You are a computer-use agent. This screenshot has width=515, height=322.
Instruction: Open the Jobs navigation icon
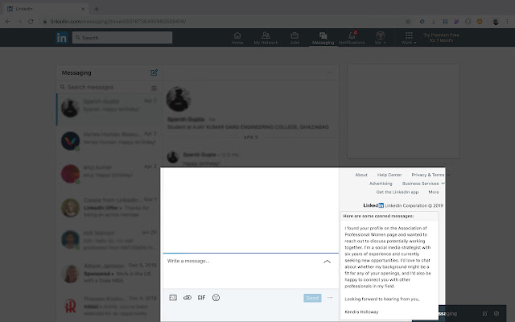click(295, 38)
